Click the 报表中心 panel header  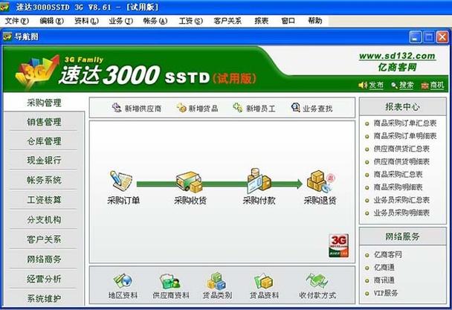point(402,107)
